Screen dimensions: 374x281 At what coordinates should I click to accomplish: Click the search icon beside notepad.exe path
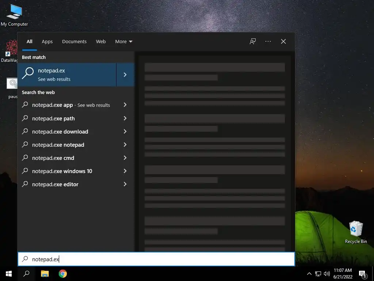pos(25,118)
